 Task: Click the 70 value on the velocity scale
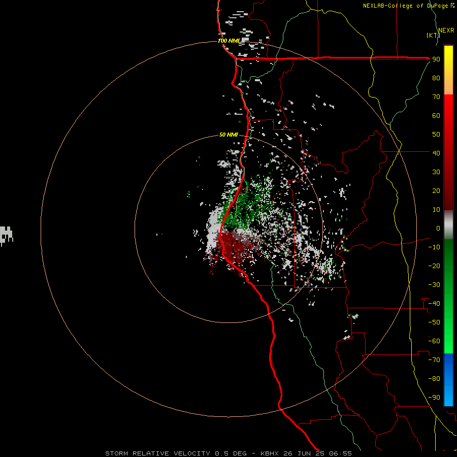point(436,97)
